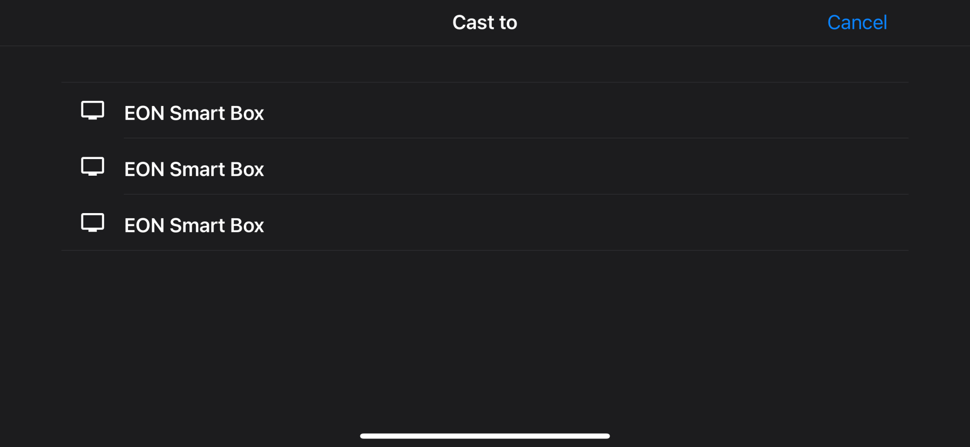Image resolution: width=970 pixels, height=447 pixels.
Task: Choose the second device row in the cast list
Action: point(485,167)
